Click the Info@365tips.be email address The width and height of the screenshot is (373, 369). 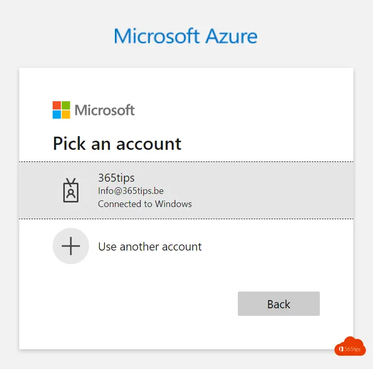131,191
